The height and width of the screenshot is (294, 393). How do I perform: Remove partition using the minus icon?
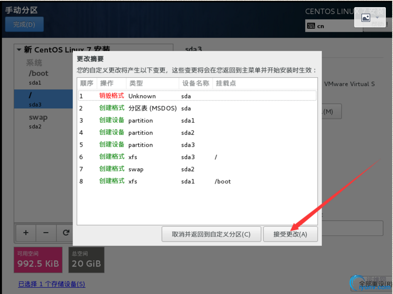[x=46, y=233]
